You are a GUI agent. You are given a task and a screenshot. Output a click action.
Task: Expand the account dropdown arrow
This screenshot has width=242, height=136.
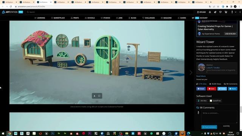click(236, 12)
